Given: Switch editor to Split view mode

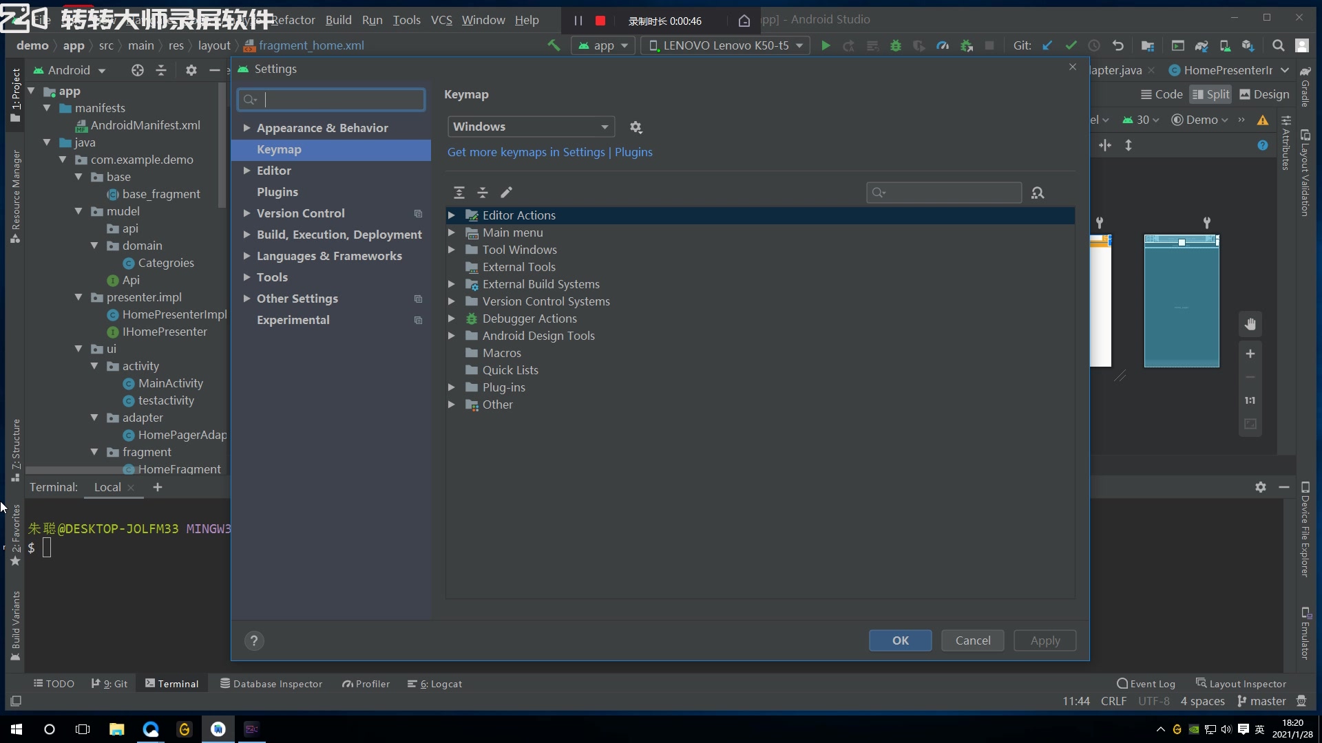Looking at the screenshot, I should coord(1210,95).
